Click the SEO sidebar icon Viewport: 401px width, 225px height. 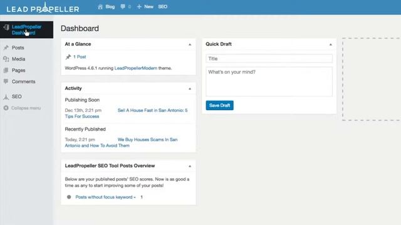pyautogui.click(x=6, y=97)
